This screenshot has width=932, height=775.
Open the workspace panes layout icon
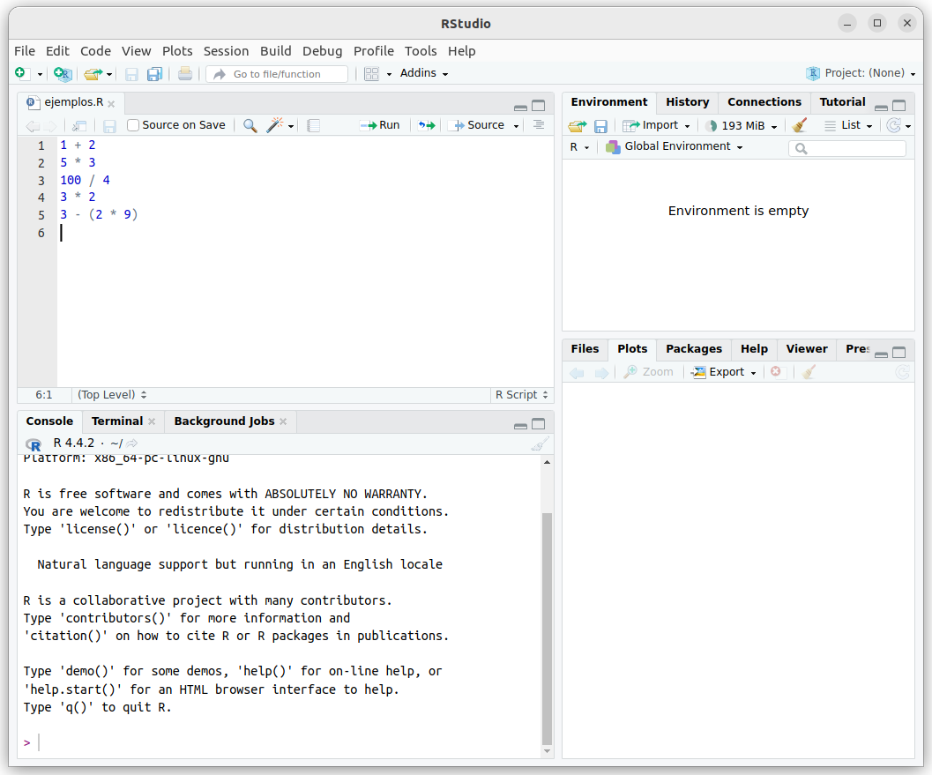pyautogui.click(x=371, y=74)
